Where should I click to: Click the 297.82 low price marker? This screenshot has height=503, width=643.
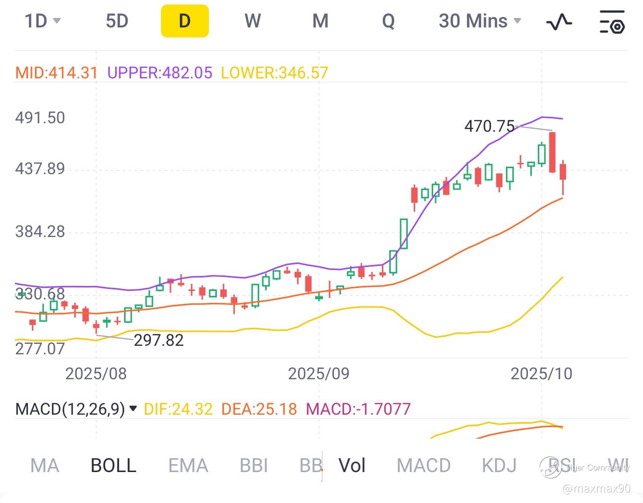(159, 340)
